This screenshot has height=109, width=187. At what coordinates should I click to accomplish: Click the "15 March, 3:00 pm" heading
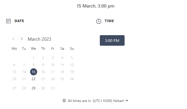(x=96, y=6)
